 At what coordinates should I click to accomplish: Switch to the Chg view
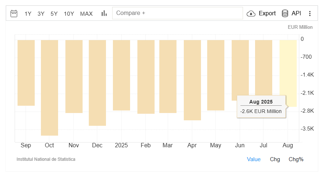[275, 159]
